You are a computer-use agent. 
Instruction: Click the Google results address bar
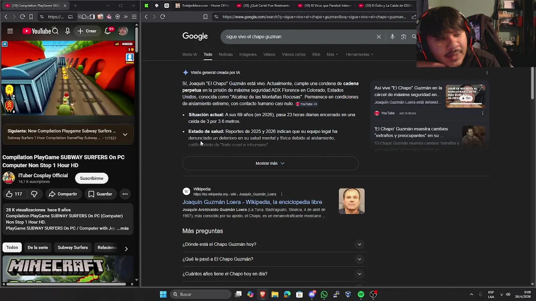pos(314,17)
